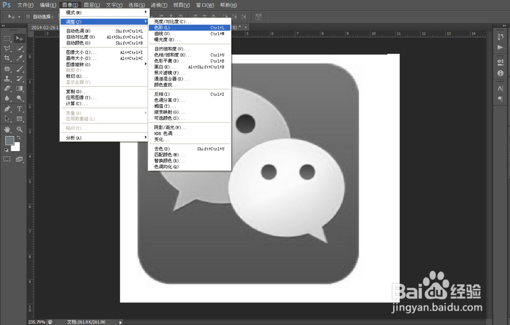Screen dimensions: 510x325
Task: Select the Brush tool
Action: coord(19,69)
